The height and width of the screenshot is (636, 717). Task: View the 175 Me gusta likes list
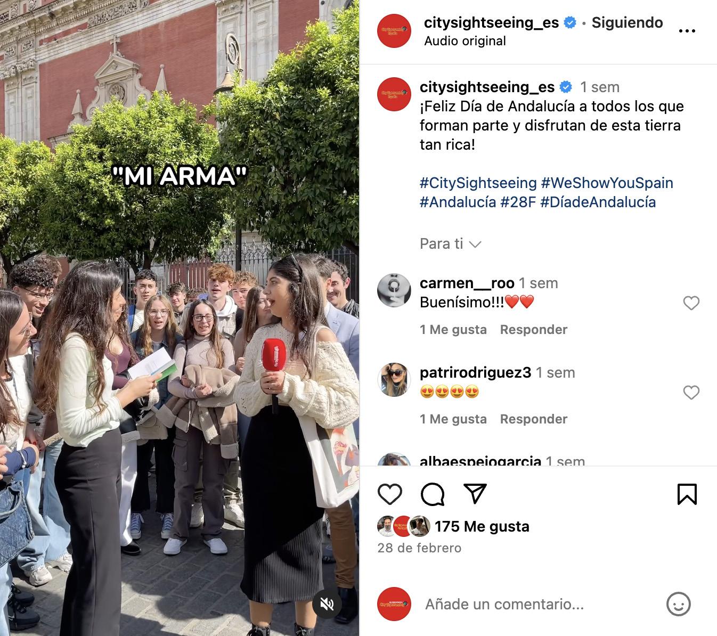tap(482, 526)
